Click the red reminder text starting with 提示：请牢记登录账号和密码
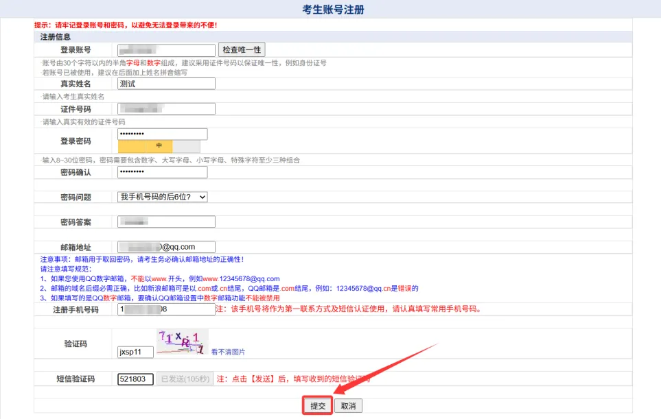This screenshot has width=661, height=419. tap(126, 25)
